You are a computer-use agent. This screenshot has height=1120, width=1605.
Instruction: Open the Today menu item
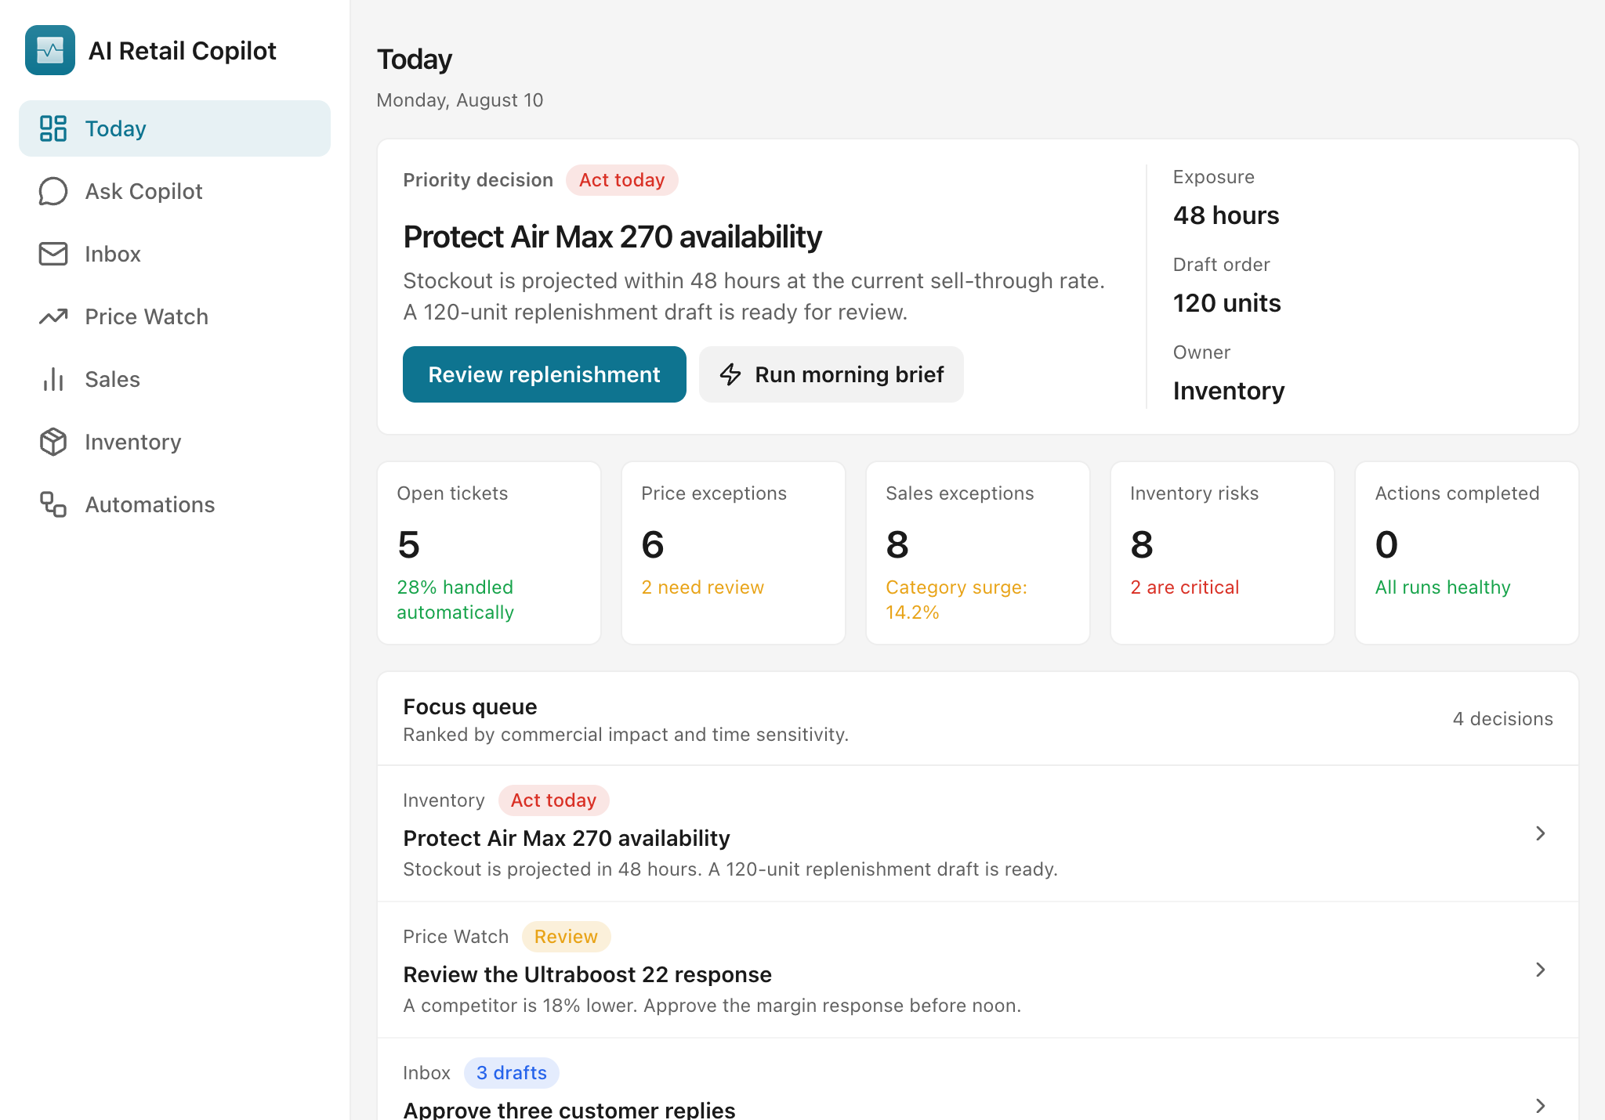(x=175, y=128)
